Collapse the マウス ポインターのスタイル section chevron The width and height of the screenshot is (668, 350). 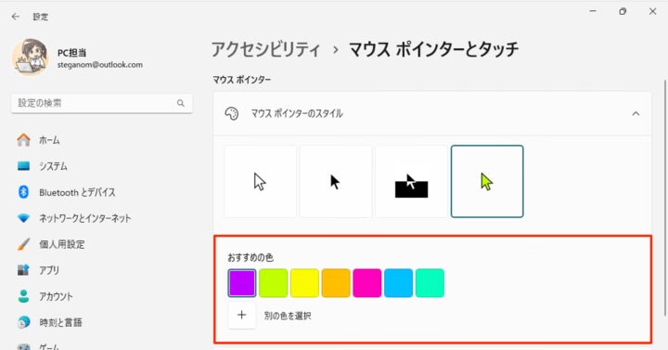point(636,113)
